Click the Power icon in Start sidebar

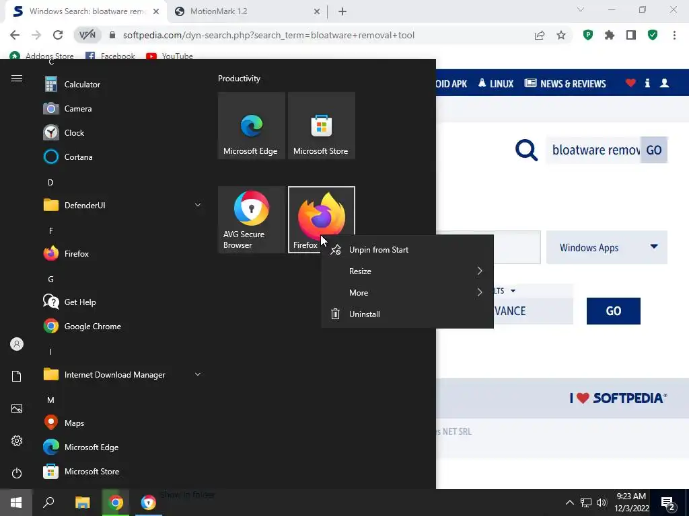[x=17, y=473]
